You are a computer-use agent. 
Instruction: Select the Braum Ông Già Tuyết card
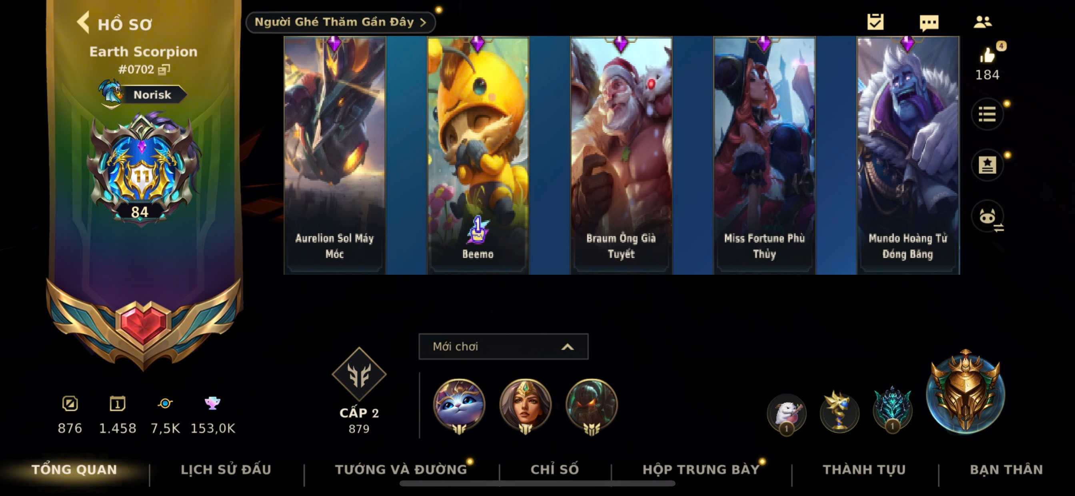tap(621, 155)
